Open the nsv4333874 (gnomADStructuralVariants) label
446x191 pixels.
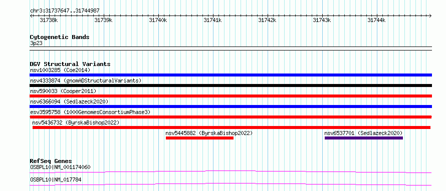(86, 80)
